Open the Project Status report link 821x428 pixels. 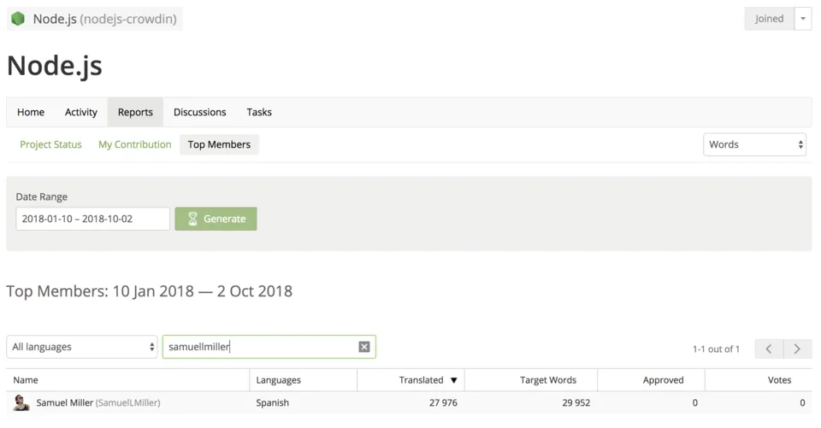click(x=50, y=144)
